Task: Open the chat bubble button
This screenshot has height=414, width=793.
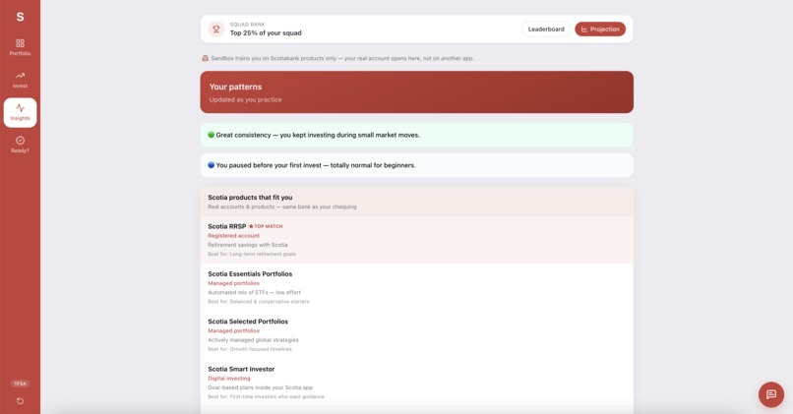Action: tap(770, 394)
